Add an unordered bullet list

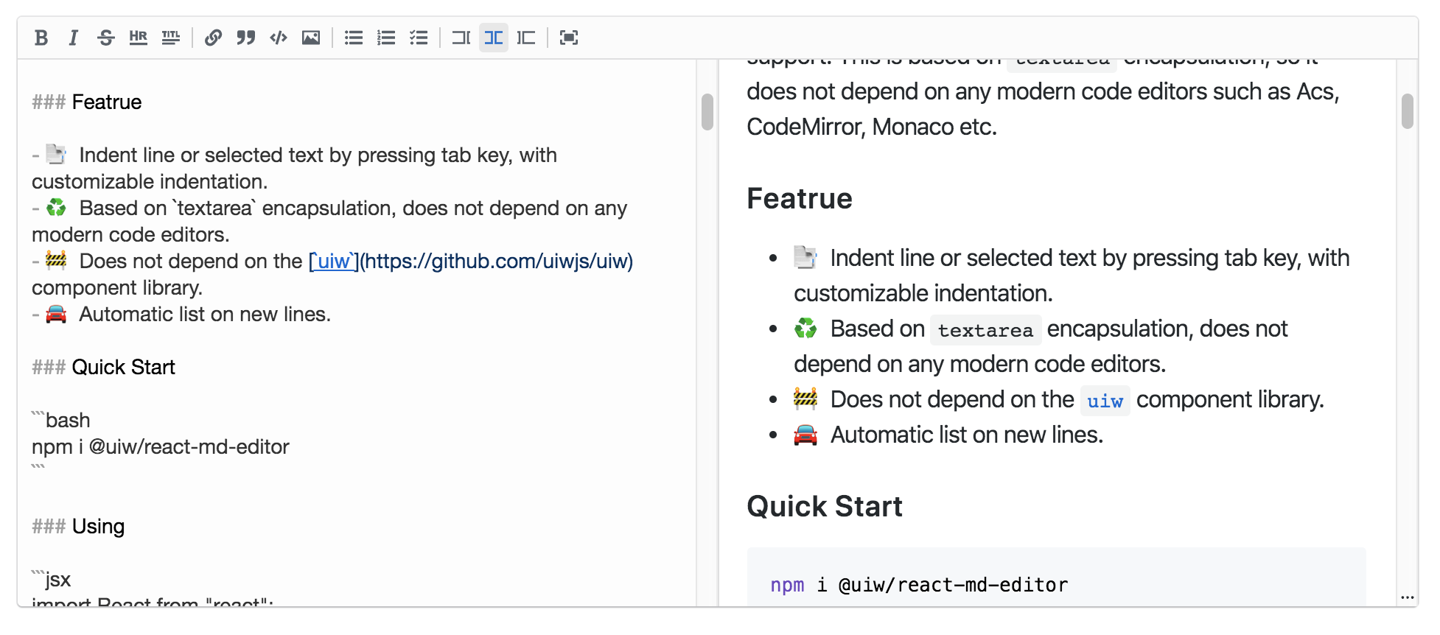point(354,38)
